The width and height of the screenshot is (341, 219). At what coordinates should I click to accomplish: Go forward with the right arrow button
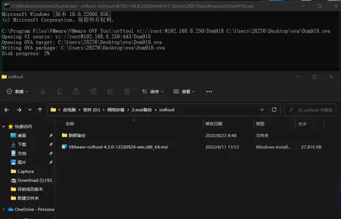coord(19,110)
